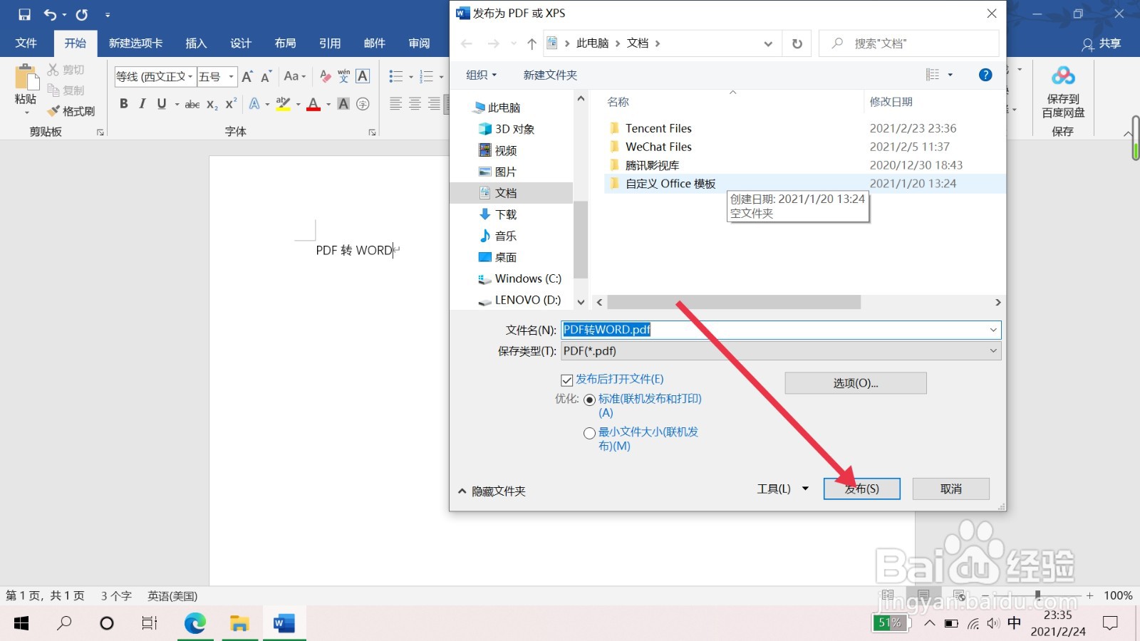Click the text highlight color icon
Viewport: 1140px width, 641px height.
[283, 104]
